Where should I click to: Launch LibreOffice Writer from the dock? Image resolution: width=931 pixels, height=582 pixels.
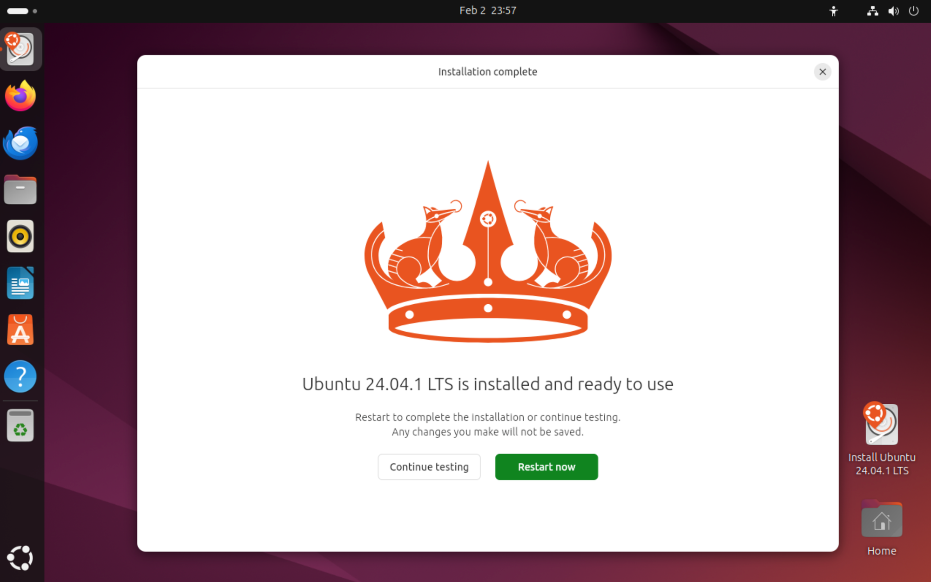coord(20,283)
